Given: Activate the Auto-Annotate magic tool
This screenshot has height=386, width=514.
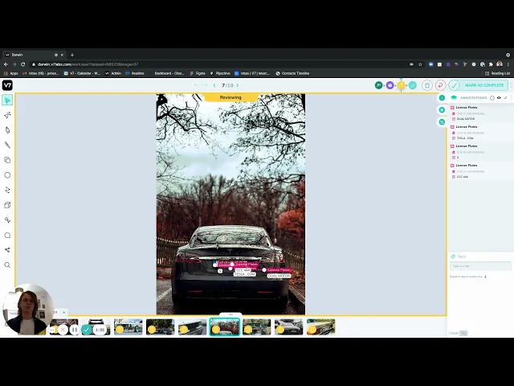Looking at the screenshot, I should pyautogui.click(x=7, y=115).
